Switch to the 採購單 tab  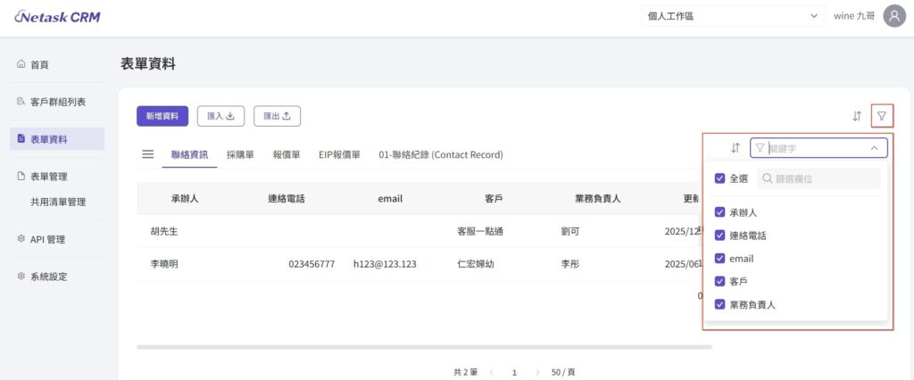[x=240, y=154]
